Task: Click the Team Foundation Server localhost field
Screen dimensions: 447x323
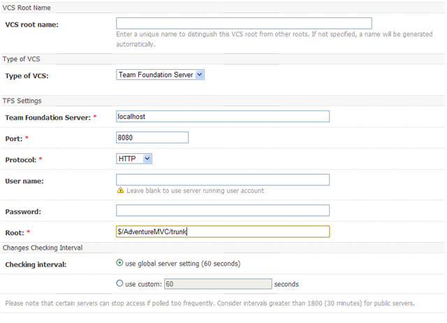Action: tap(223, 117)
